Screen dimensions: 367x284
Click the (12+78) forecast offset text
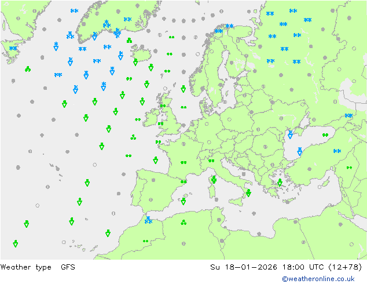(345, 267)
